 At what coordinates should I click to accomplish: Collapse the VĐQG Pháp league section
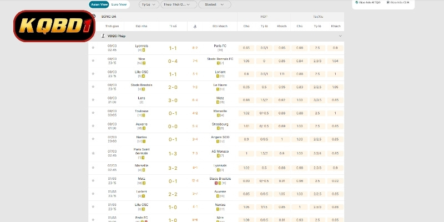click(340, 36)
